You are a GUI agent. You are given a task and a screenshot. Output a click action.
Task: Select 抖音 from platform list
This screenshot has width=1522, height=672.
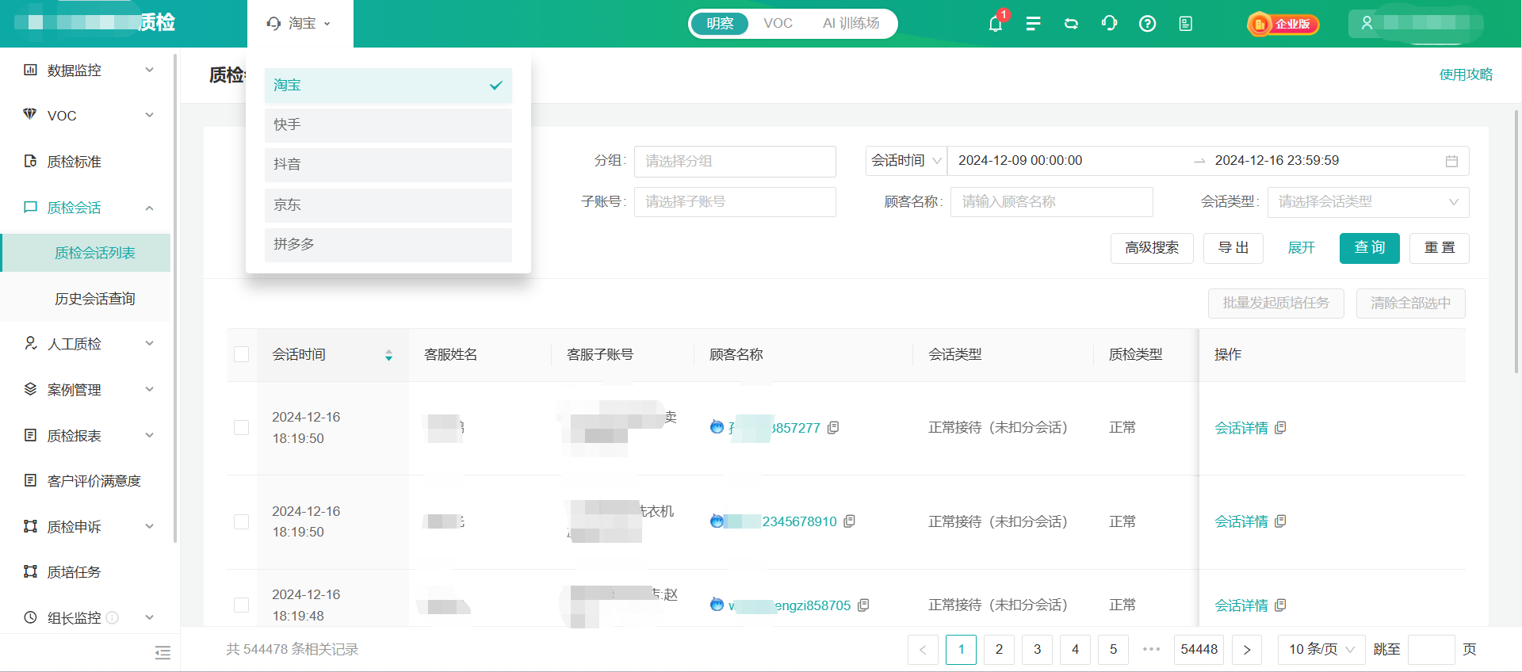388,165
